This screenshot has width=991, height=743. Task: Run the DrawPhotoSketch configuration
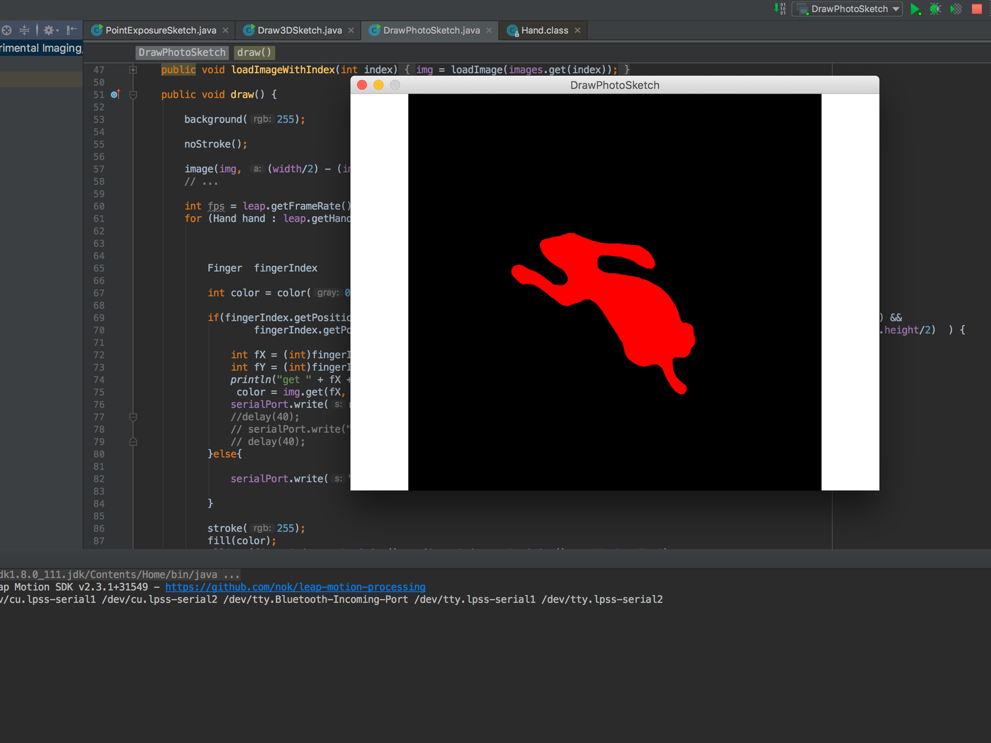915,9
